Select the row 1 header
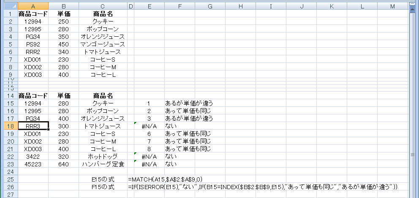The image size is (419, 198). pos(8,14)
